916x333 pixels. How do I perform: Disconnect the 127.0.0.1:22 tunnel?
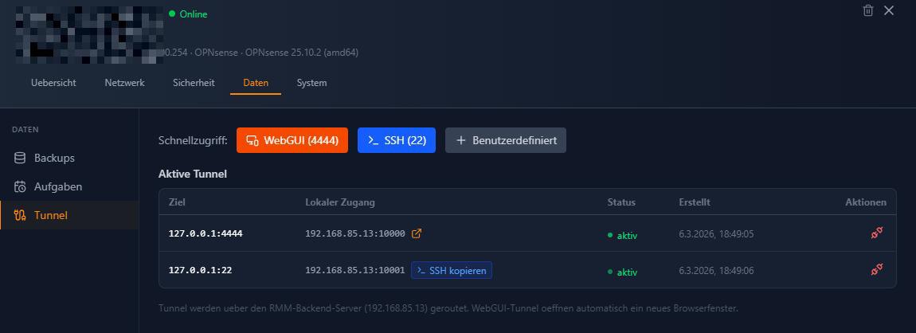point(876,270)
